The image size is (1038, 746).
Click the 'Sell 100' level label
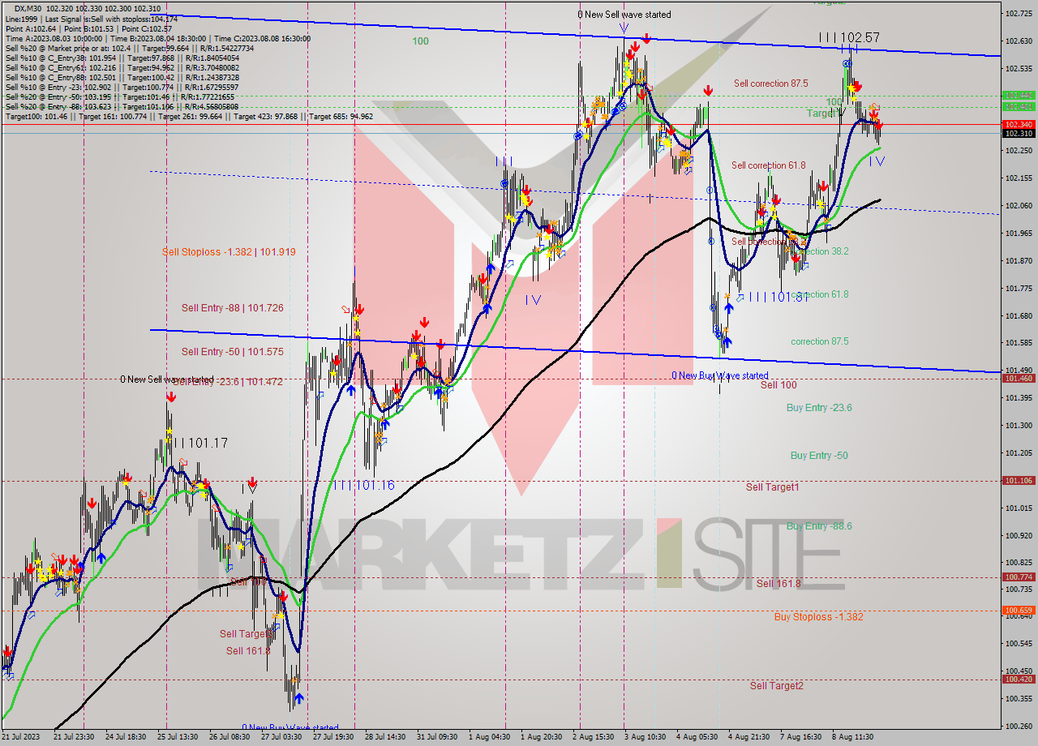[x=778, y=385]
